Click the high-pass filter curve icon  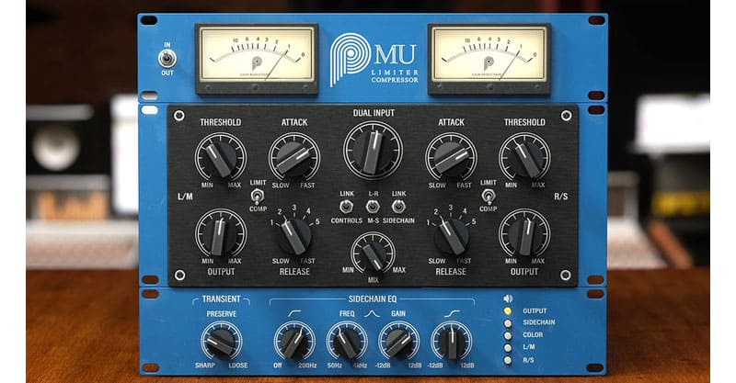(294, 312)
